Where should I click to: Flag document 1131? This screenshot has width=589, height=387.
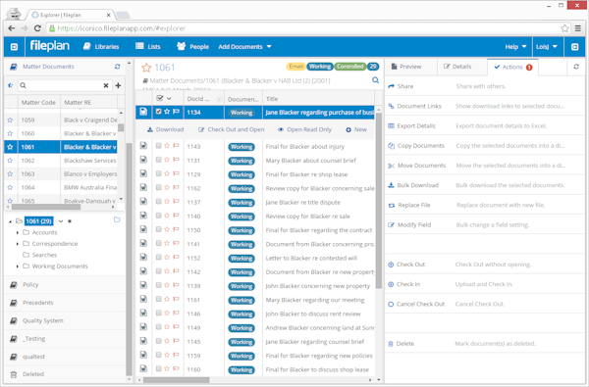[176, 160]
